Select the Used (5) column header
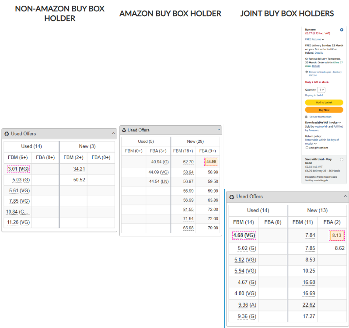349x328 pixels. tap(146, 142)
